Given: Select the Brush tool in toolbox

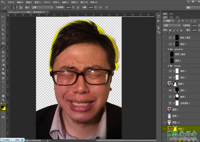Looking at the screenshot, I should click(3, 47).
